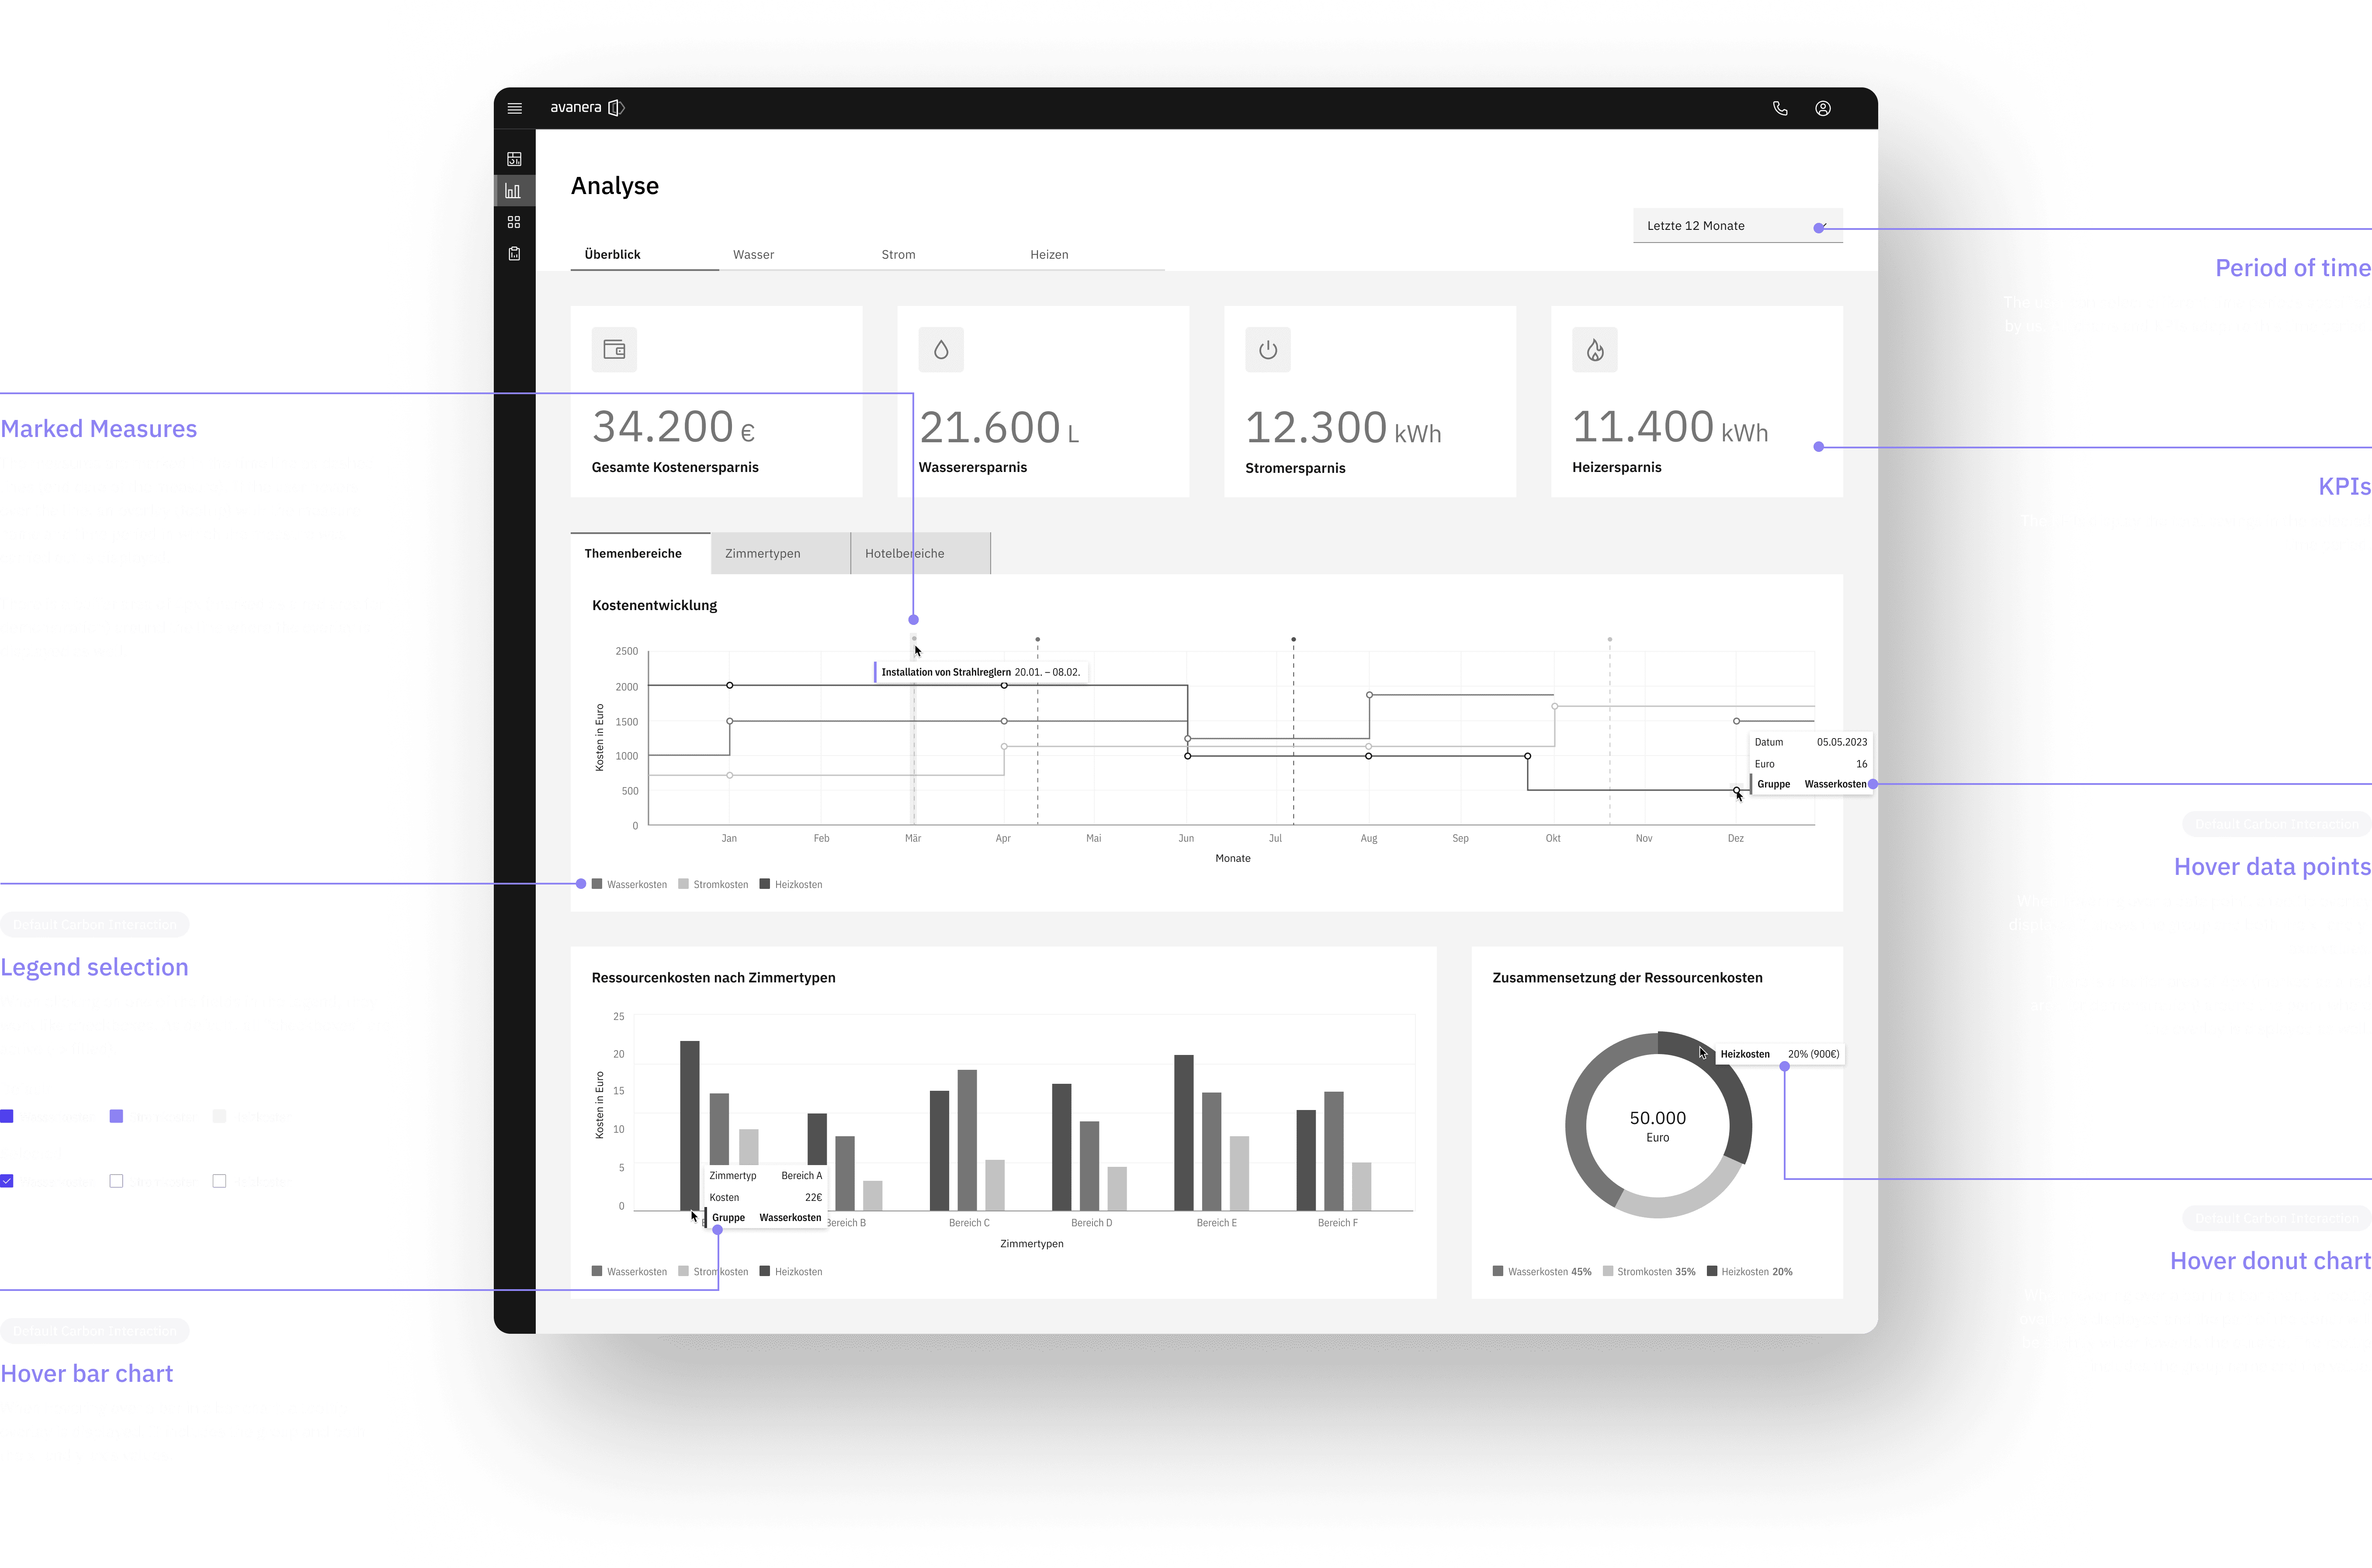Click the water drop icon on Wasserersparnis card
Viewport: 2372px width, 1568px height.
pyautogui.click(x=941, y=350)
